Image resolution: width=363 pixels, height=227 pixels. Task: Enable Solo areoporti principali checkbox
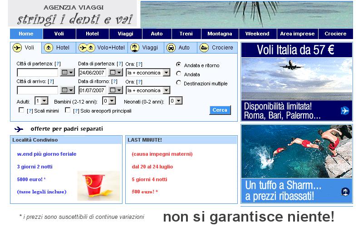(68, 110)
